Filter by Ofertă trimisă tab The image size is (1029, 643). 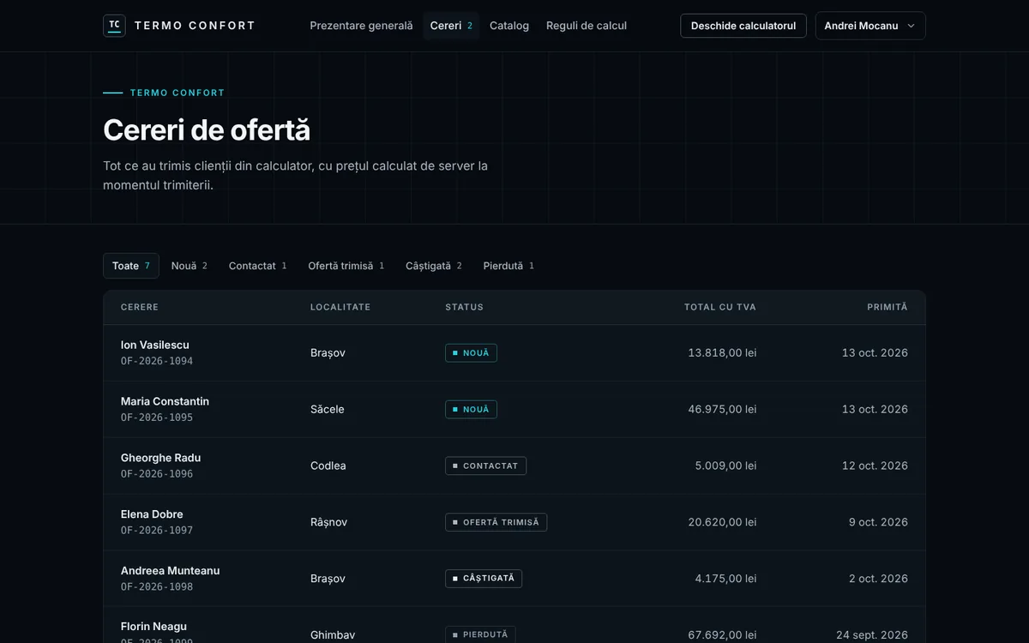point(346,266)
